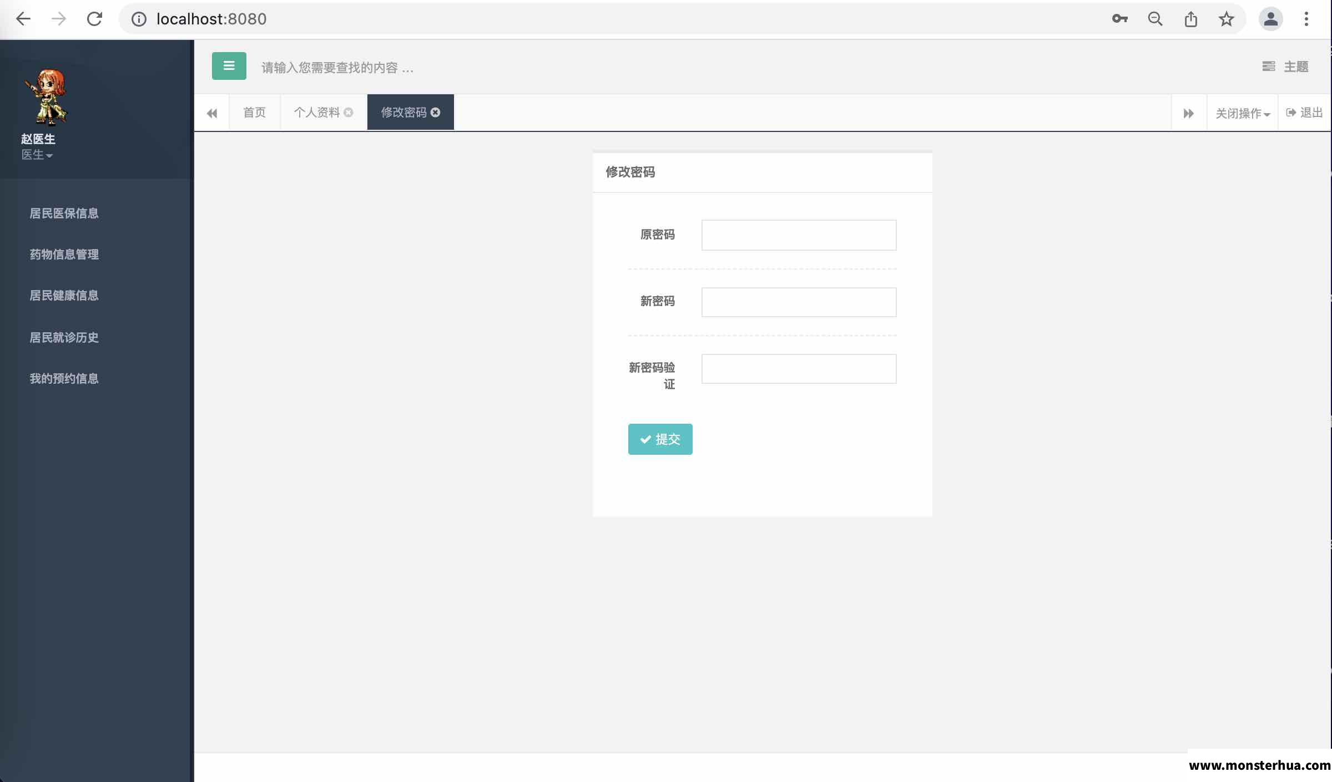Image resolution: width=1332 pixels, height=782 pixels.
Task: Focus the 原密码 input field
Action: point(799,235)
